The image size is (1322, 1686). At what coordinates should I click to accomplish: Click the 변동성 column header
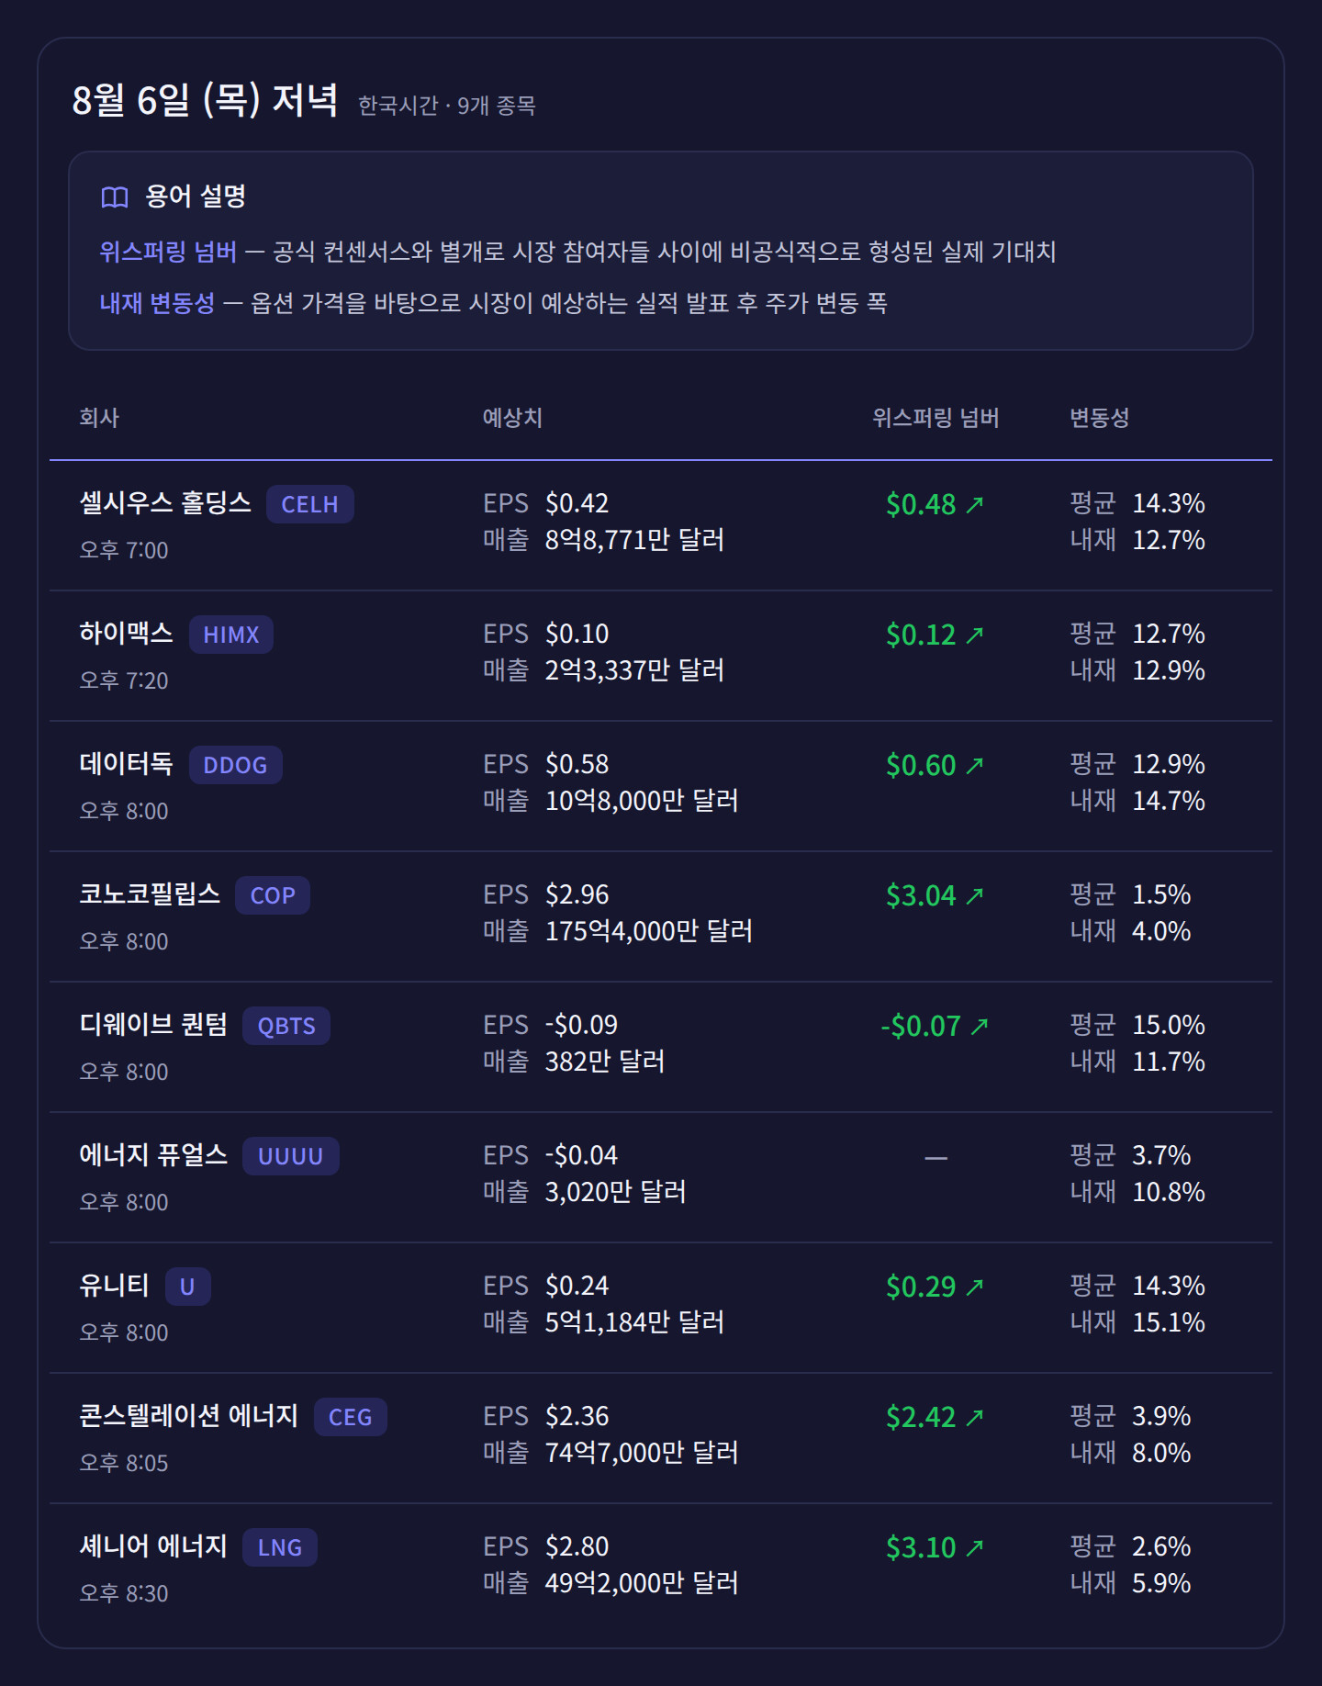click(1099, 418)
